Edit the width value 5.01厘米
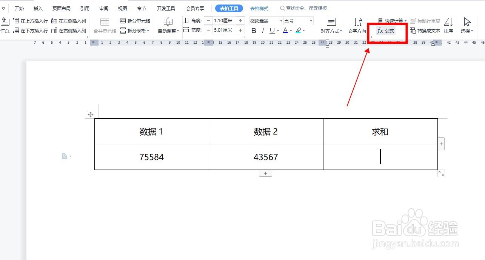The image size is (485, 260). 225,30
